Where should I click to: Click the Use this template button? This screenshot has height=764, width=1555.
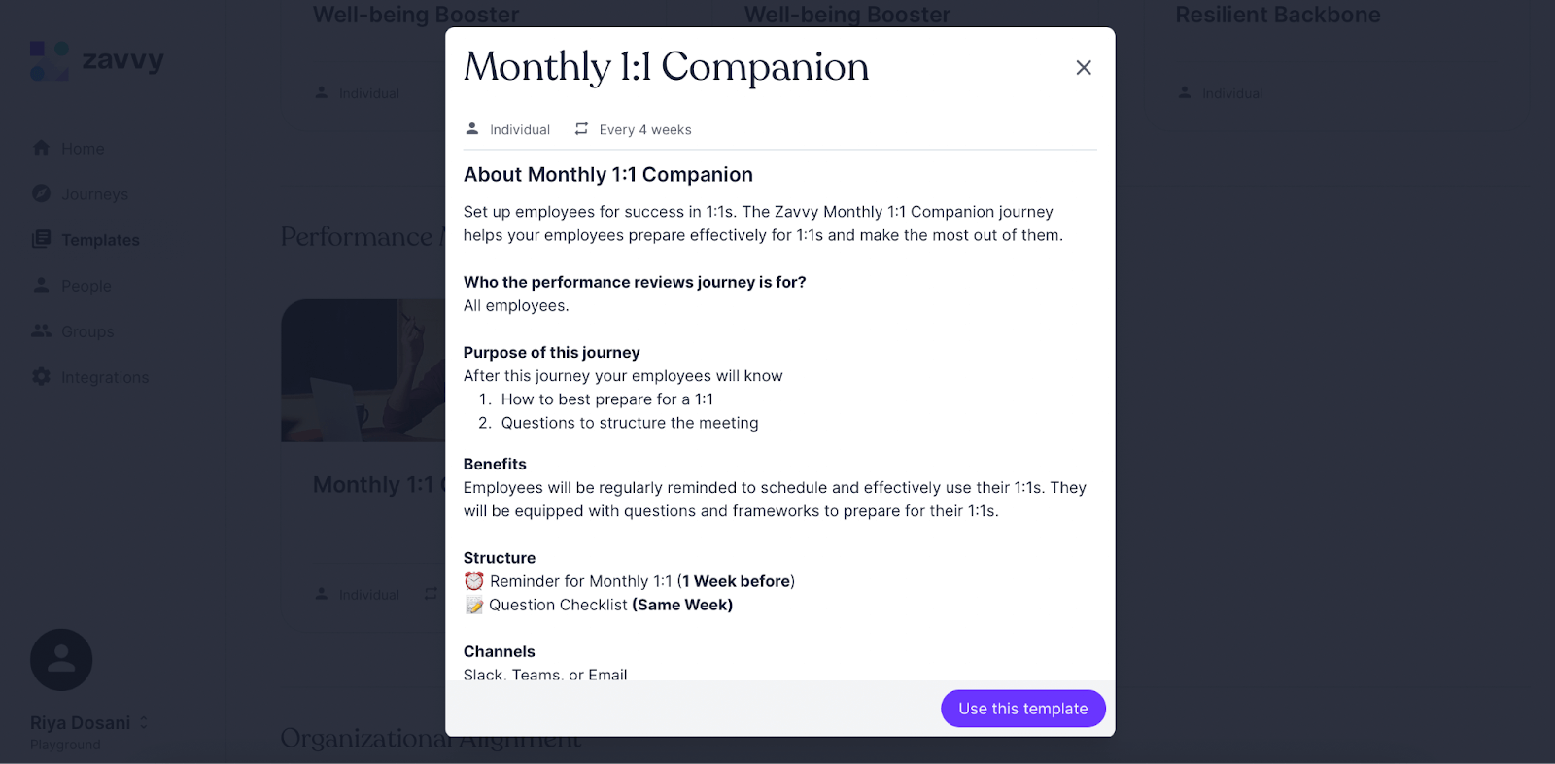pos(1022,709)
